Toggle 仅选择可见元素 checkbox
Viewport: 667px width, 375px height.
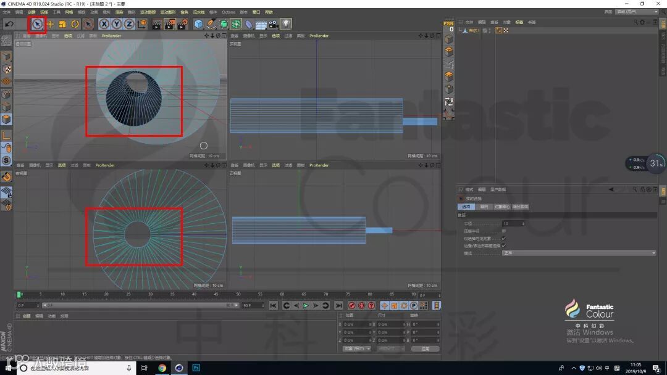504,238
